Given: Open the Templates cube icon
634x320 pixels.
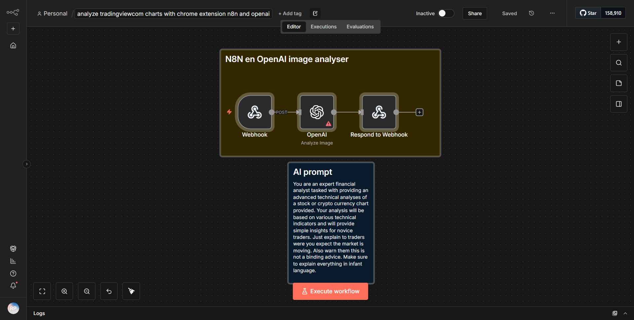Looking at the screenshot, I should click(x=13, y=248).
